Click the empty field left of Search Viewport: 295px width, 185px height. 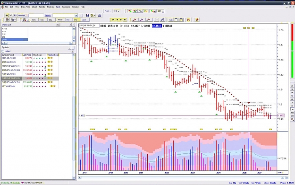click(x=36, y=15)
